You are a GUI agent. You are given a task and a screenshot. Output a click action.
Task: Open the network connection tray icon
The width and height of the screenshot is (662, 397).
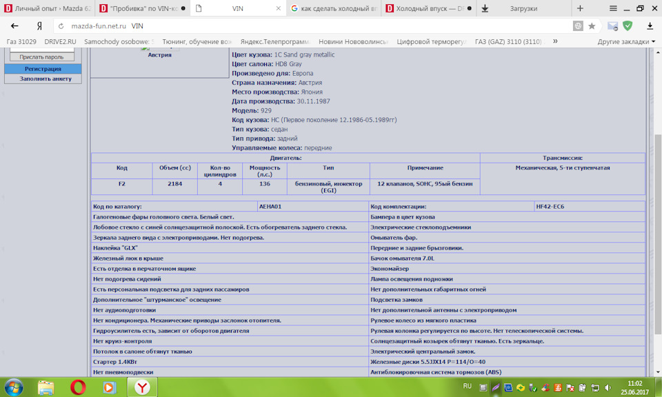pos(595,387)
